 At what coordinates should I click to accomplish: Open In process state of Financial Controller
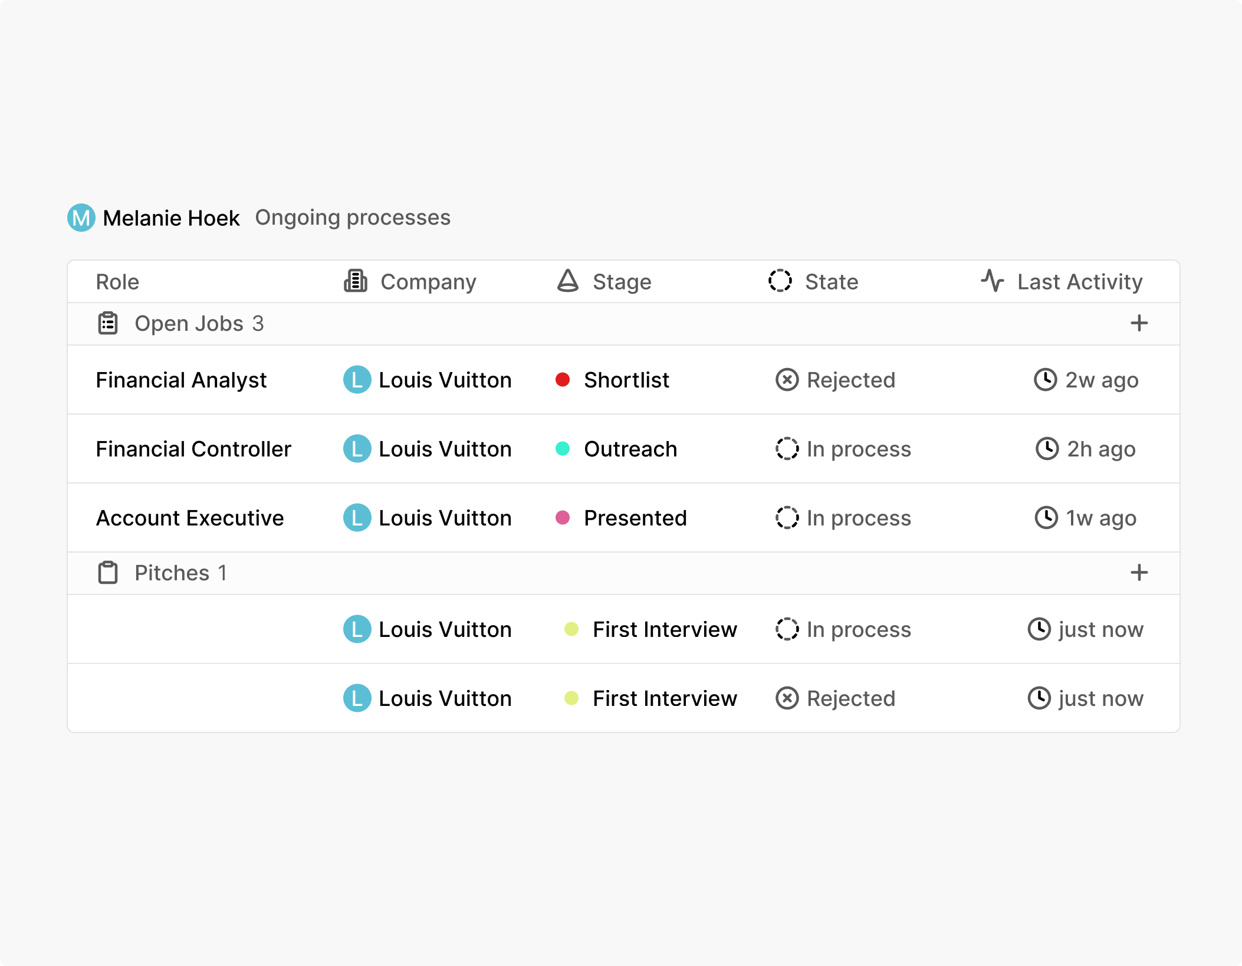tap(858, 449)
